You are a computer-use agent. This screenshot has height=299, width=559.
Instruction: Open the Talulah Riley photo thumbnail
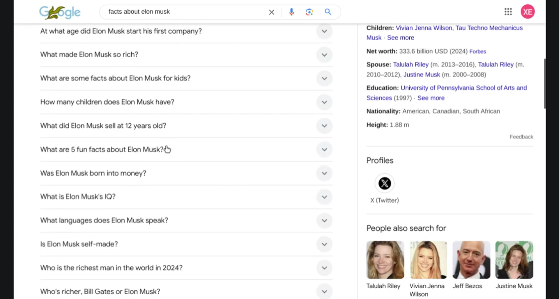click(x=385, y=260)
